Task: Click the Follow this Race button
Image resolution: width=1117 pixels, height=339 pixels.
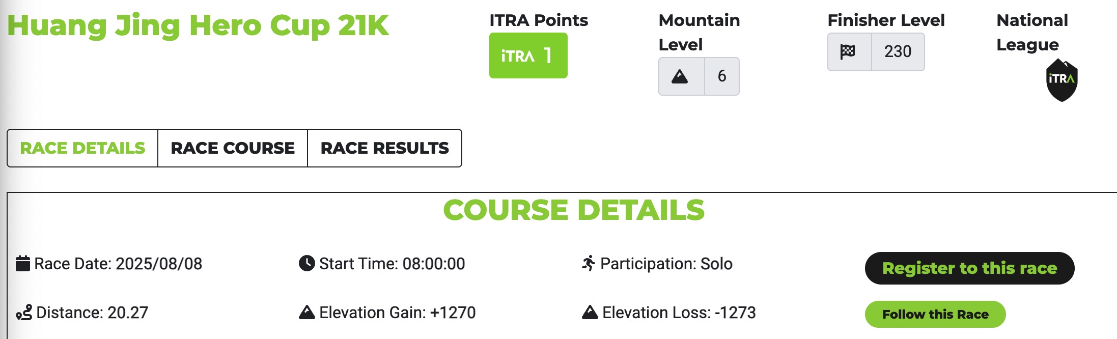Action: (935, 315)
